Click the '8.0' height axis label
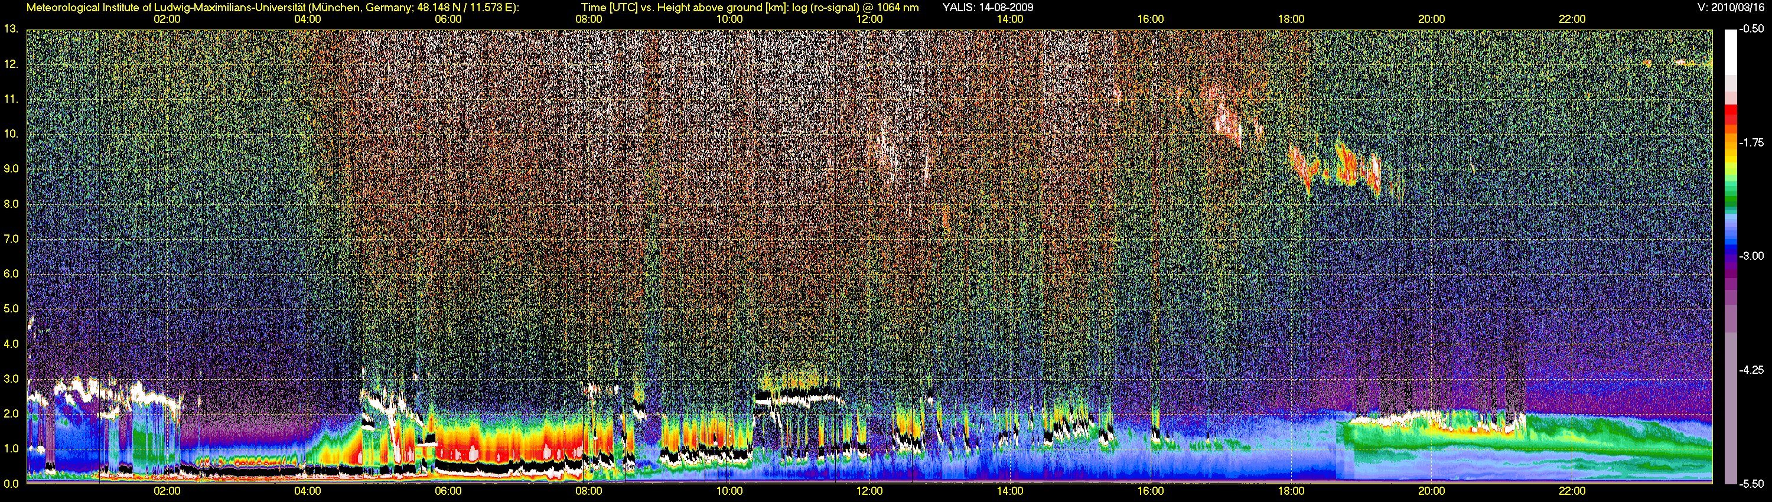The width and height of the screenshot is (1772, 502). (x=11, y=204)
